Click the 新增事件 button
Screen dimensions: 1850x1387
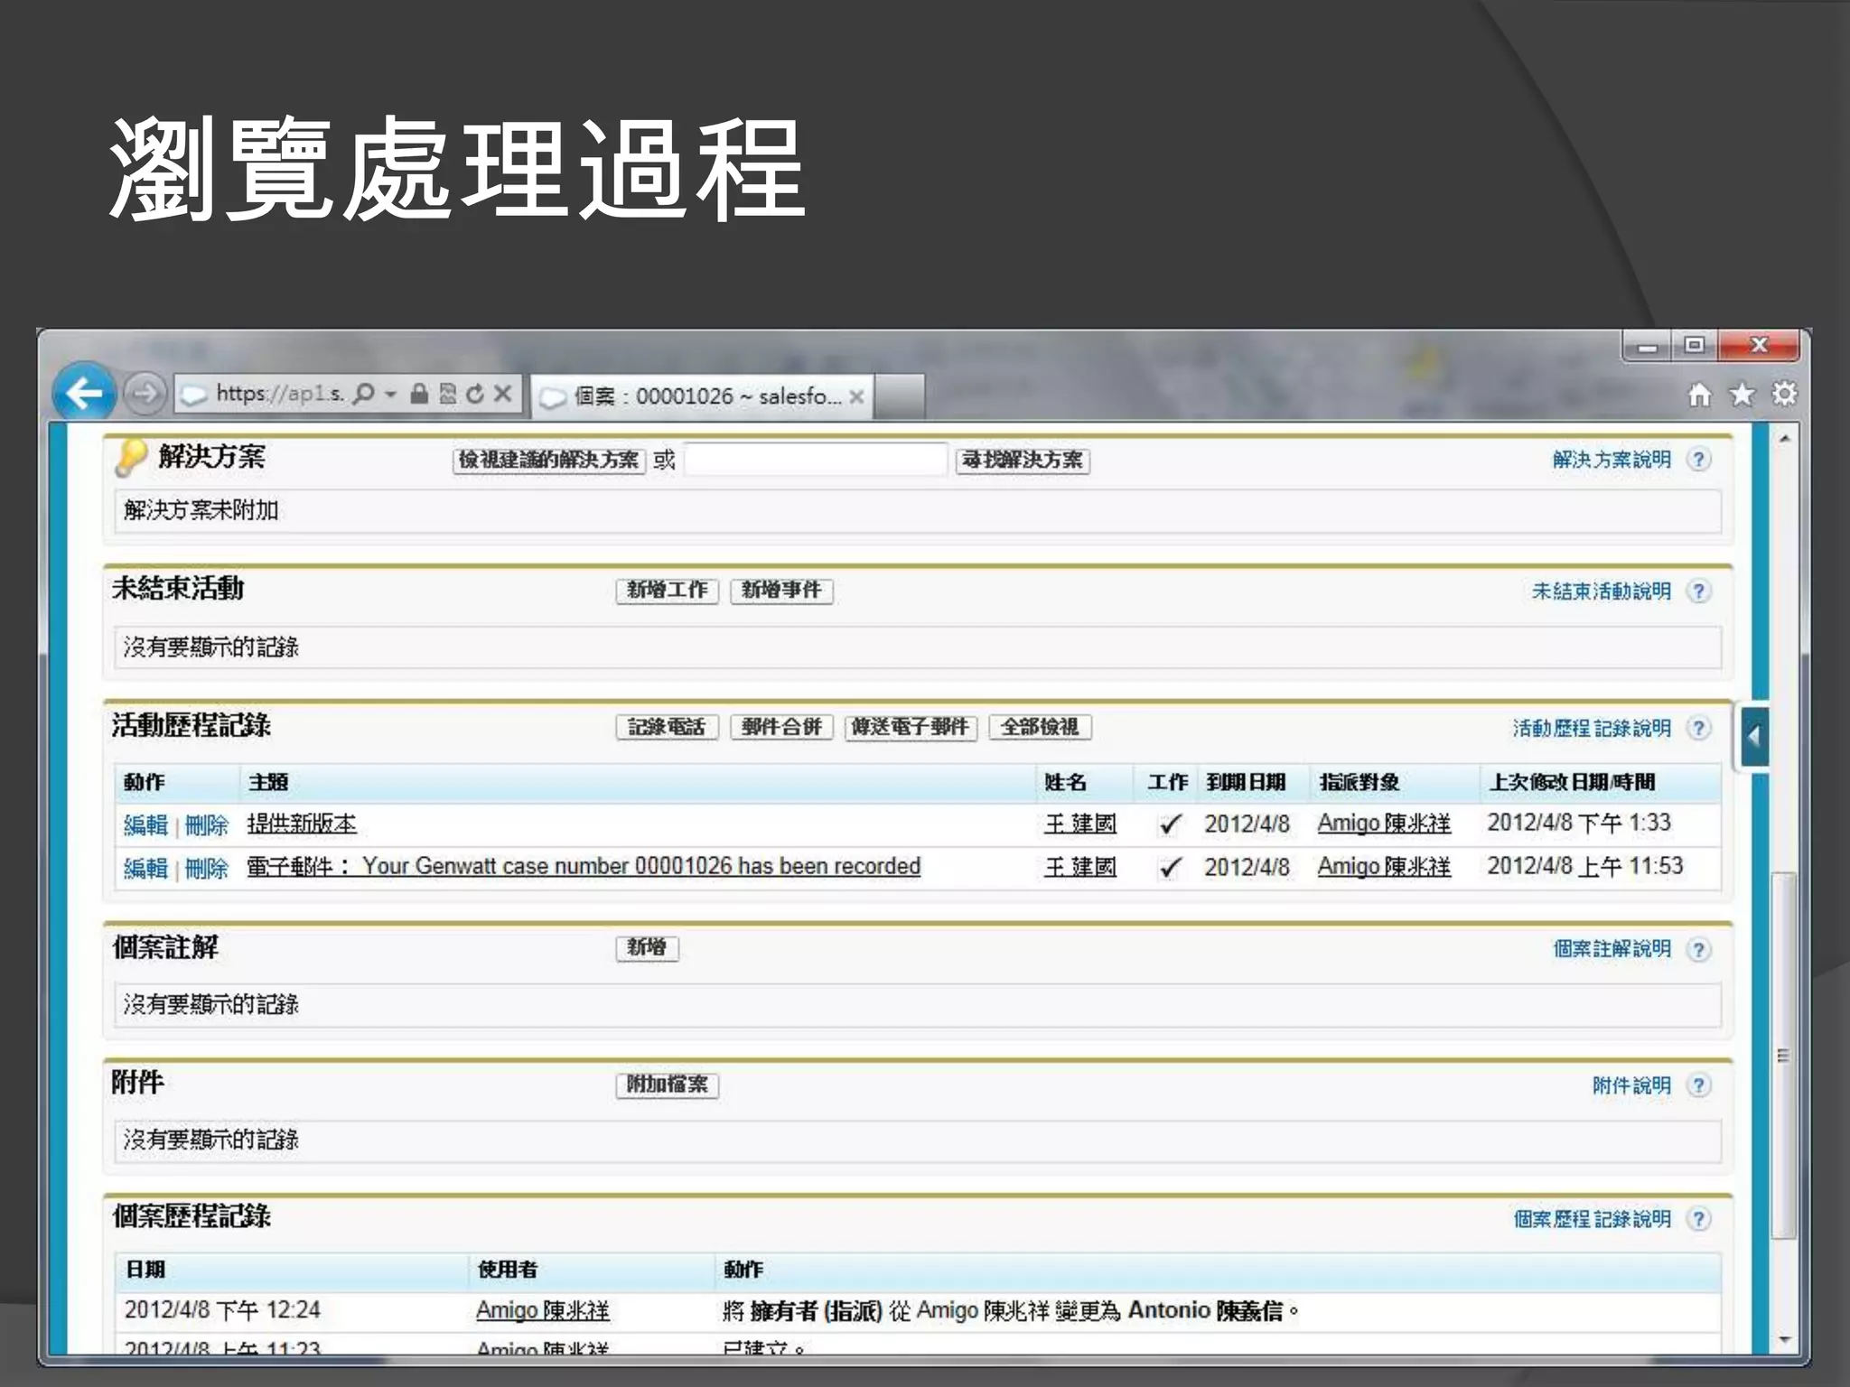[781, 591]
